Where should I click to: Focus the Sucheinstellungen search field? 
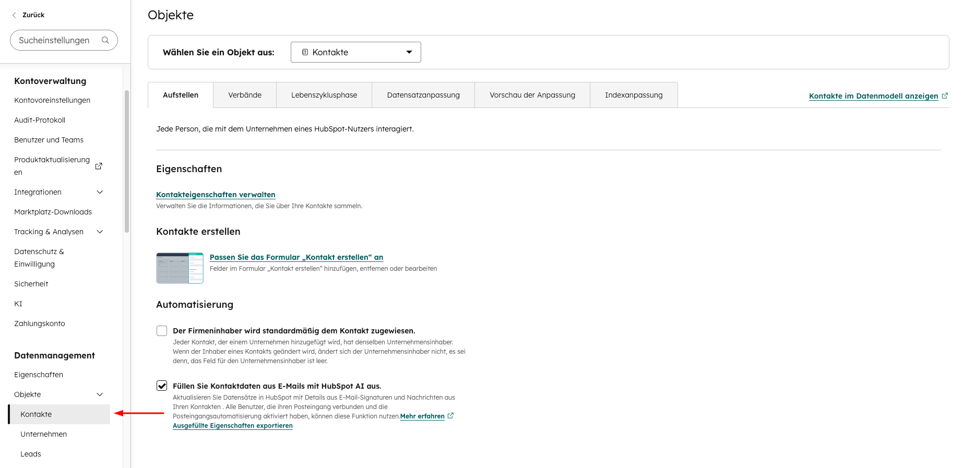[x=54, y=40]
